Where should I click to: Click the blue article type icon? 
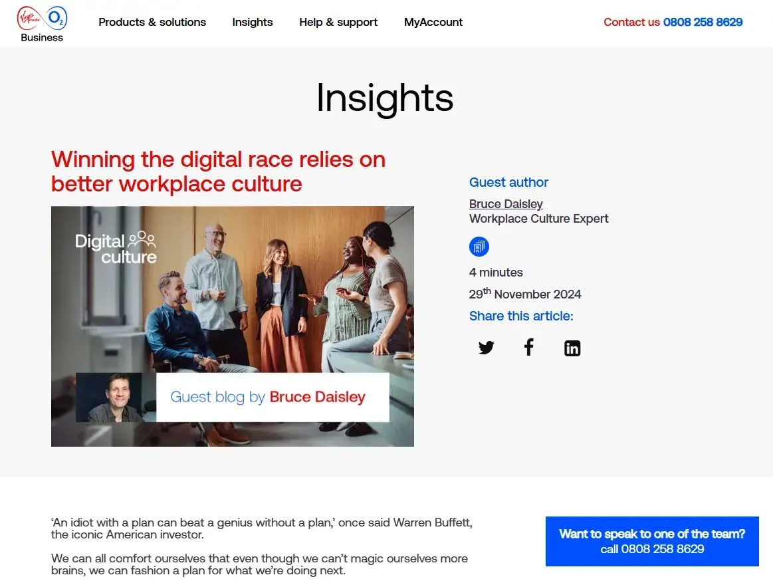click(x=479, y=247)
